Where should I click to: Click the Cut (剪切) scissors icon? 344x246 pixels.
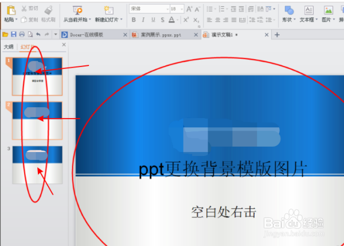tap(24, 9)
